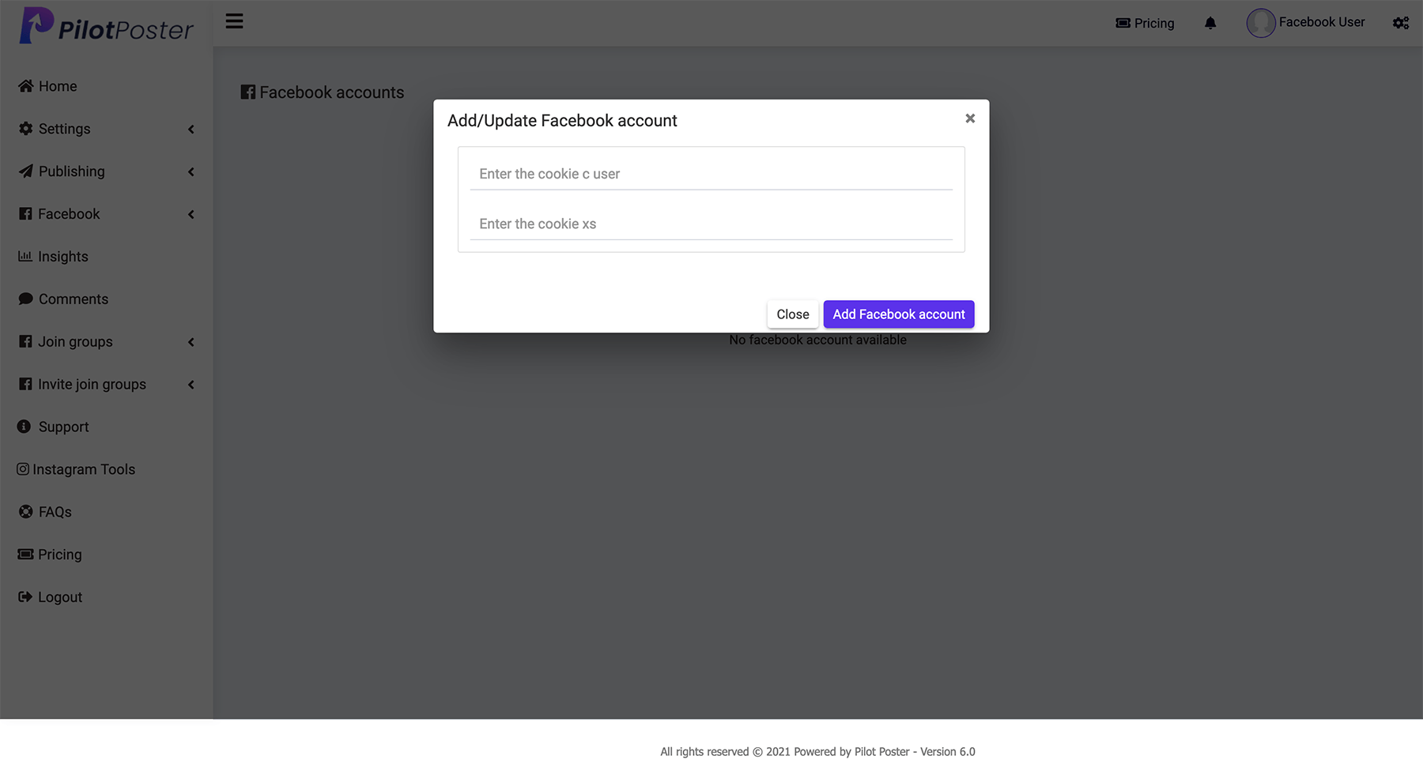Click the Instagram Tools icon

23,469
